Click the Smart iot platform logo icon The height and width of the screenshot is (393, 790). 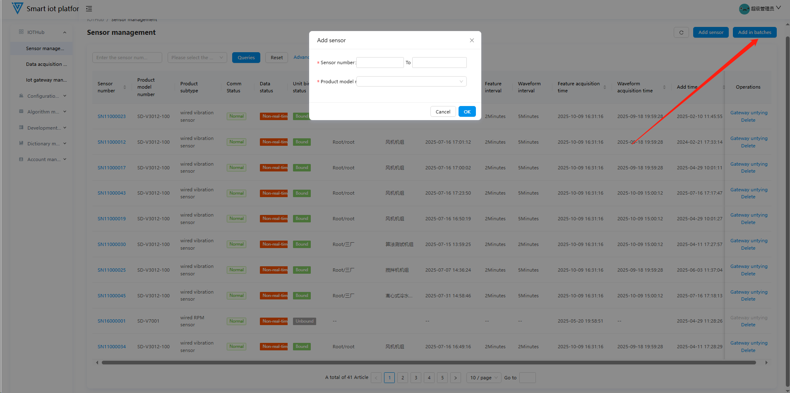[x=17, y=8]
